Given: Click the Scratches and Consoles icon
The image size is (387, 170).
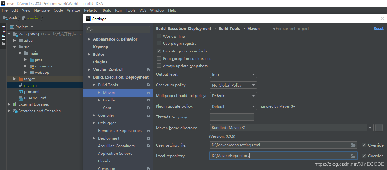Looking at the screenshot, I should (x=15, y=111).
